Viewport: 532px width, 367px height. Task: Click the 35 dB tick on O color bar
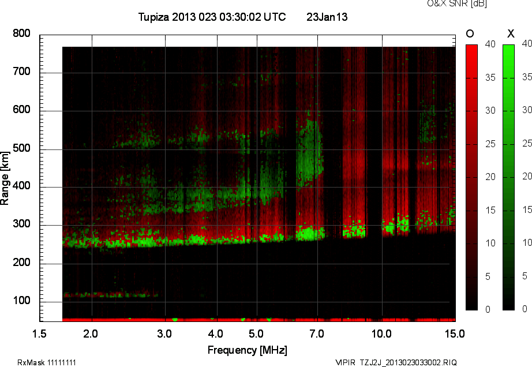click(490, 78)
